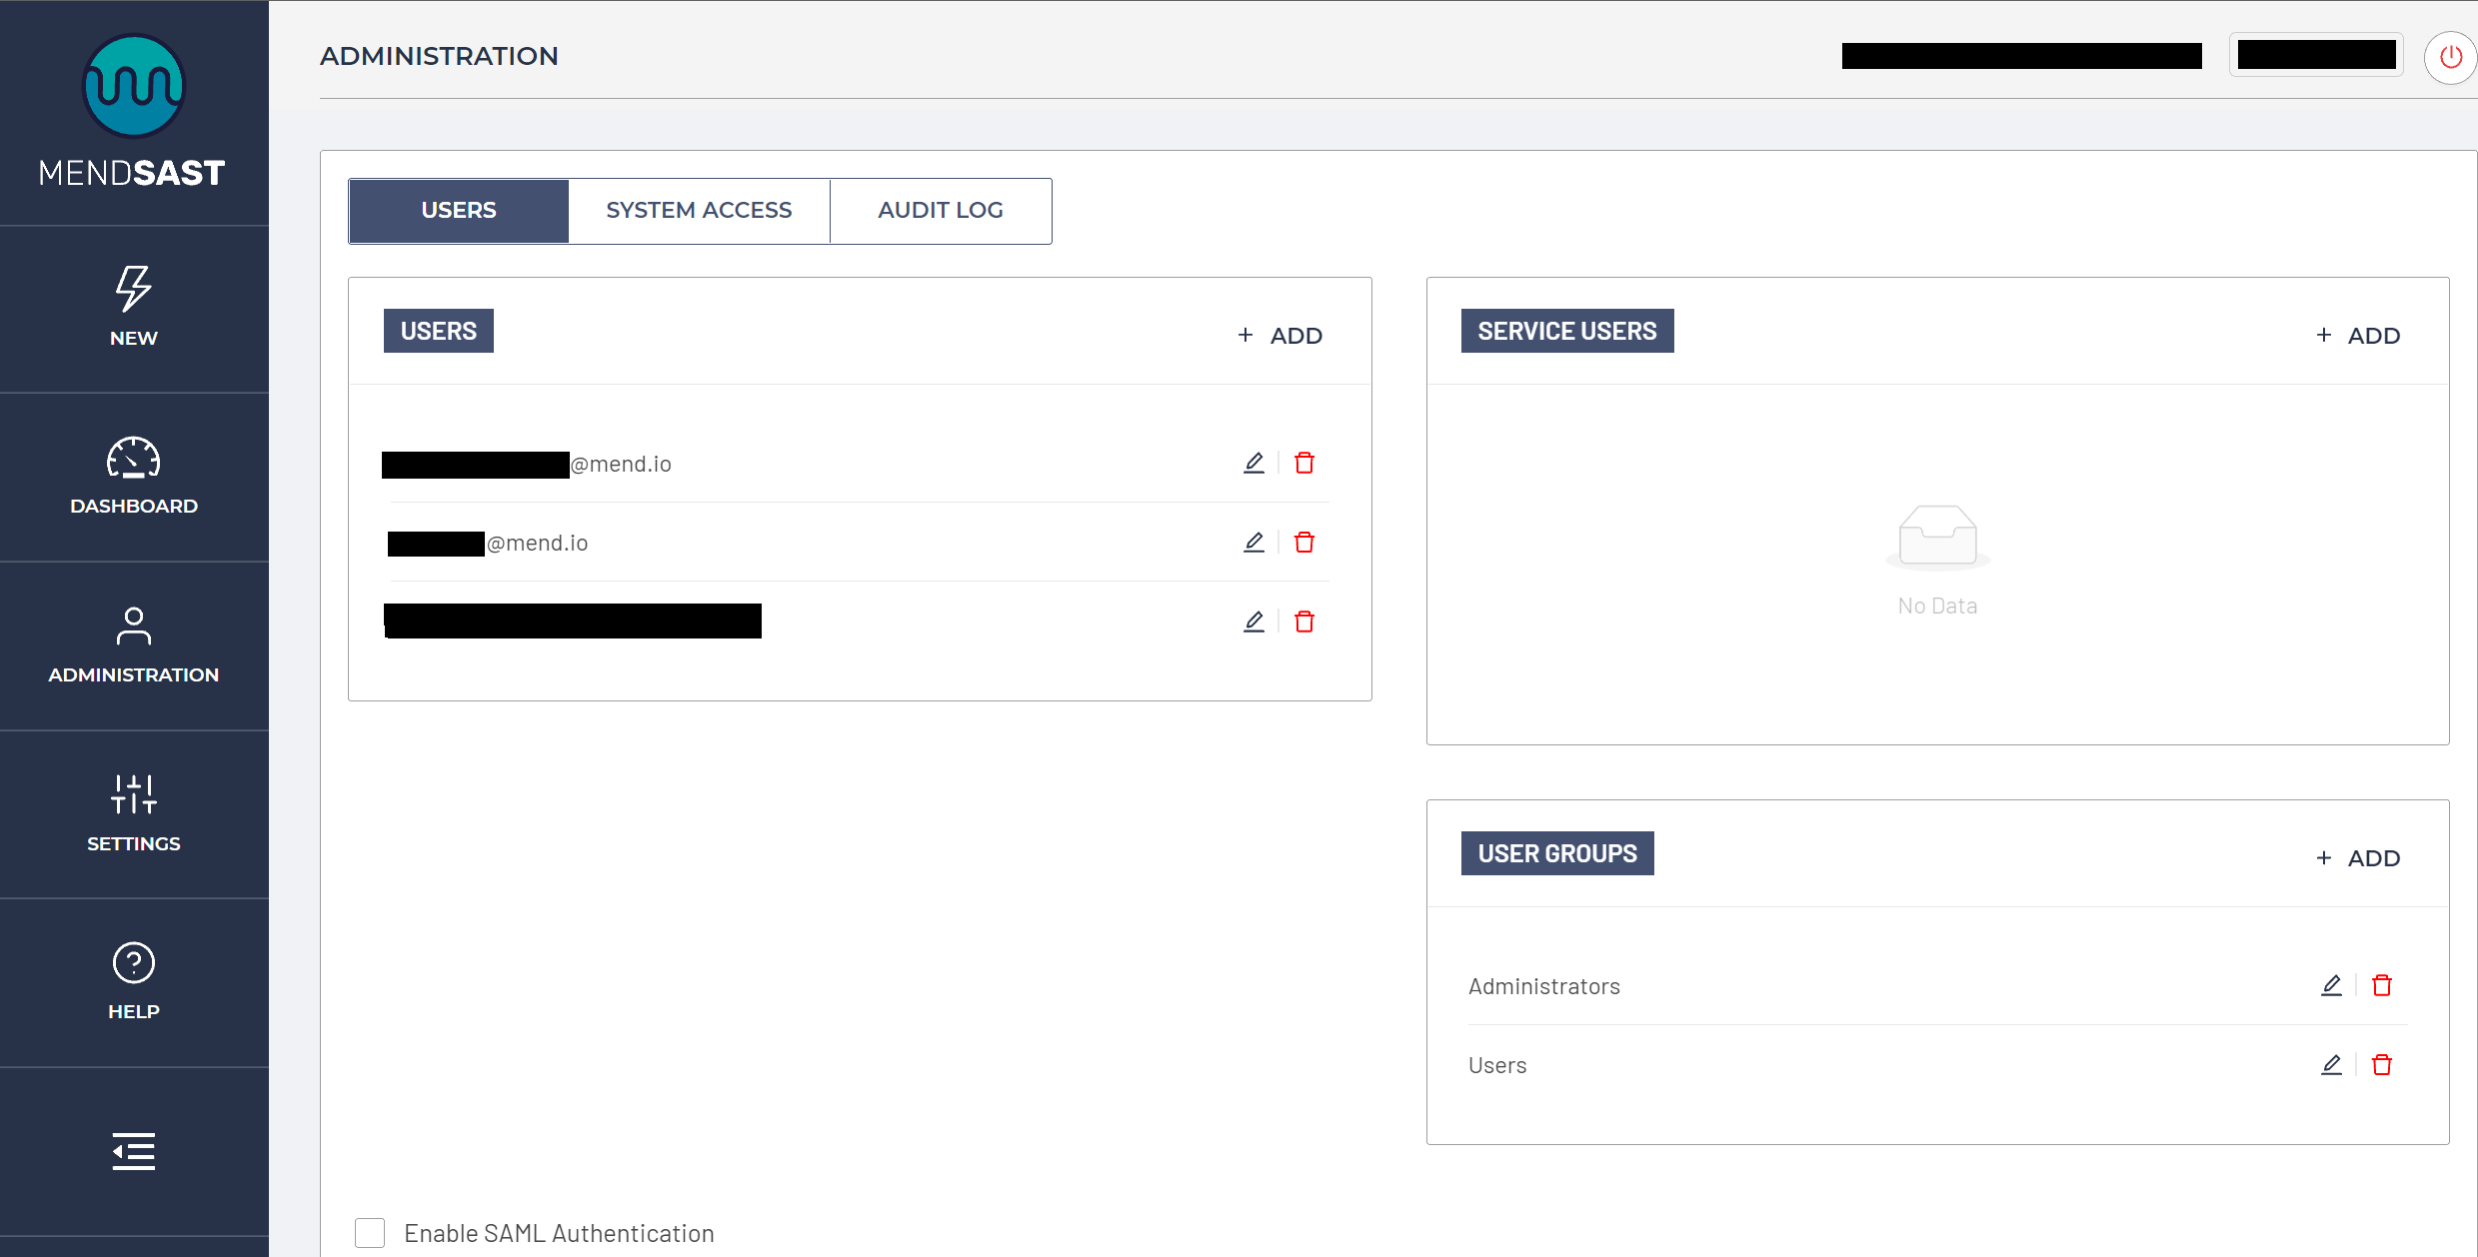
Task: Switch to the System Access tab
Action: [699, 211]
